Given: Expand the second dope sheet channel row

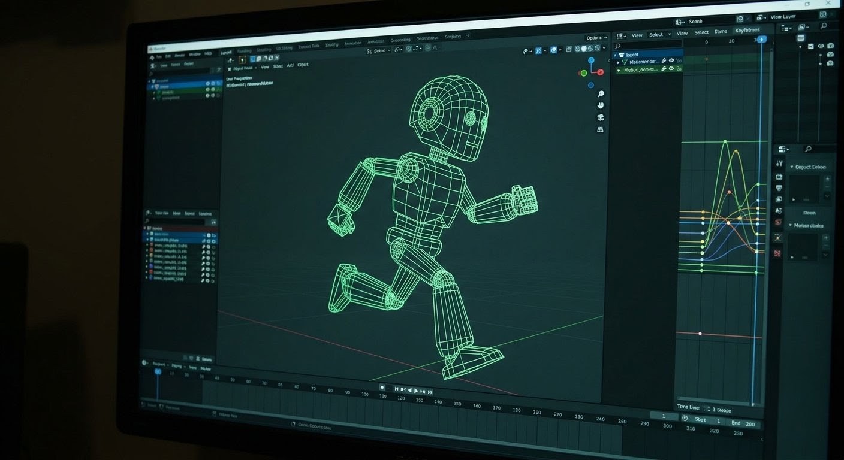Looking at the screenshot, I should point(618,62).
